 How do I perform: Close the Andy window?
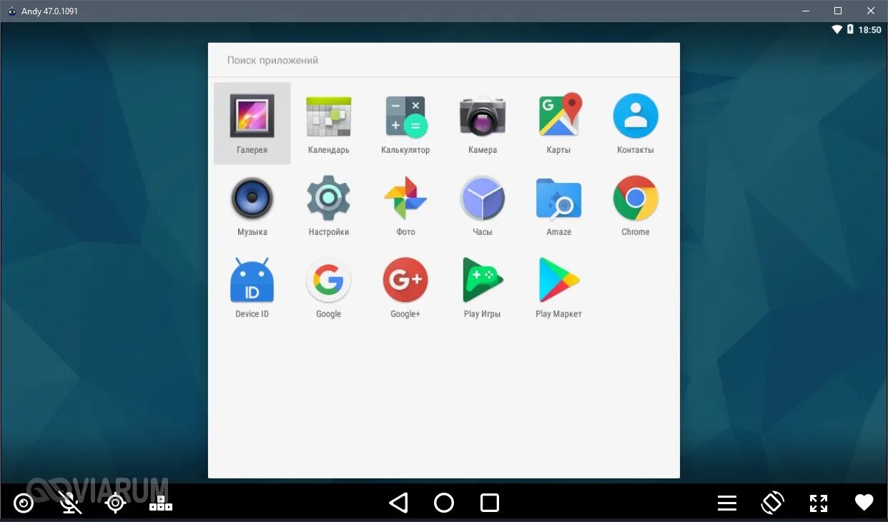point(871,11)
